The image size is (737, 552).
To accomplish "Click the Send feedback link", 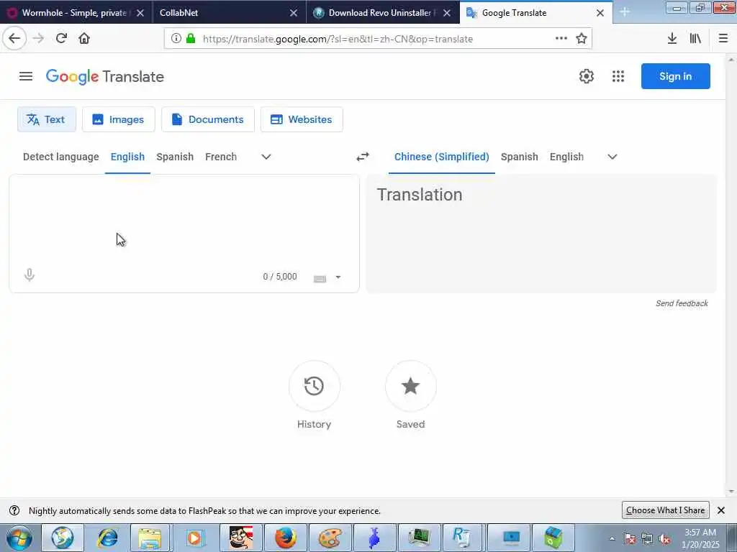I will [682, 303].
